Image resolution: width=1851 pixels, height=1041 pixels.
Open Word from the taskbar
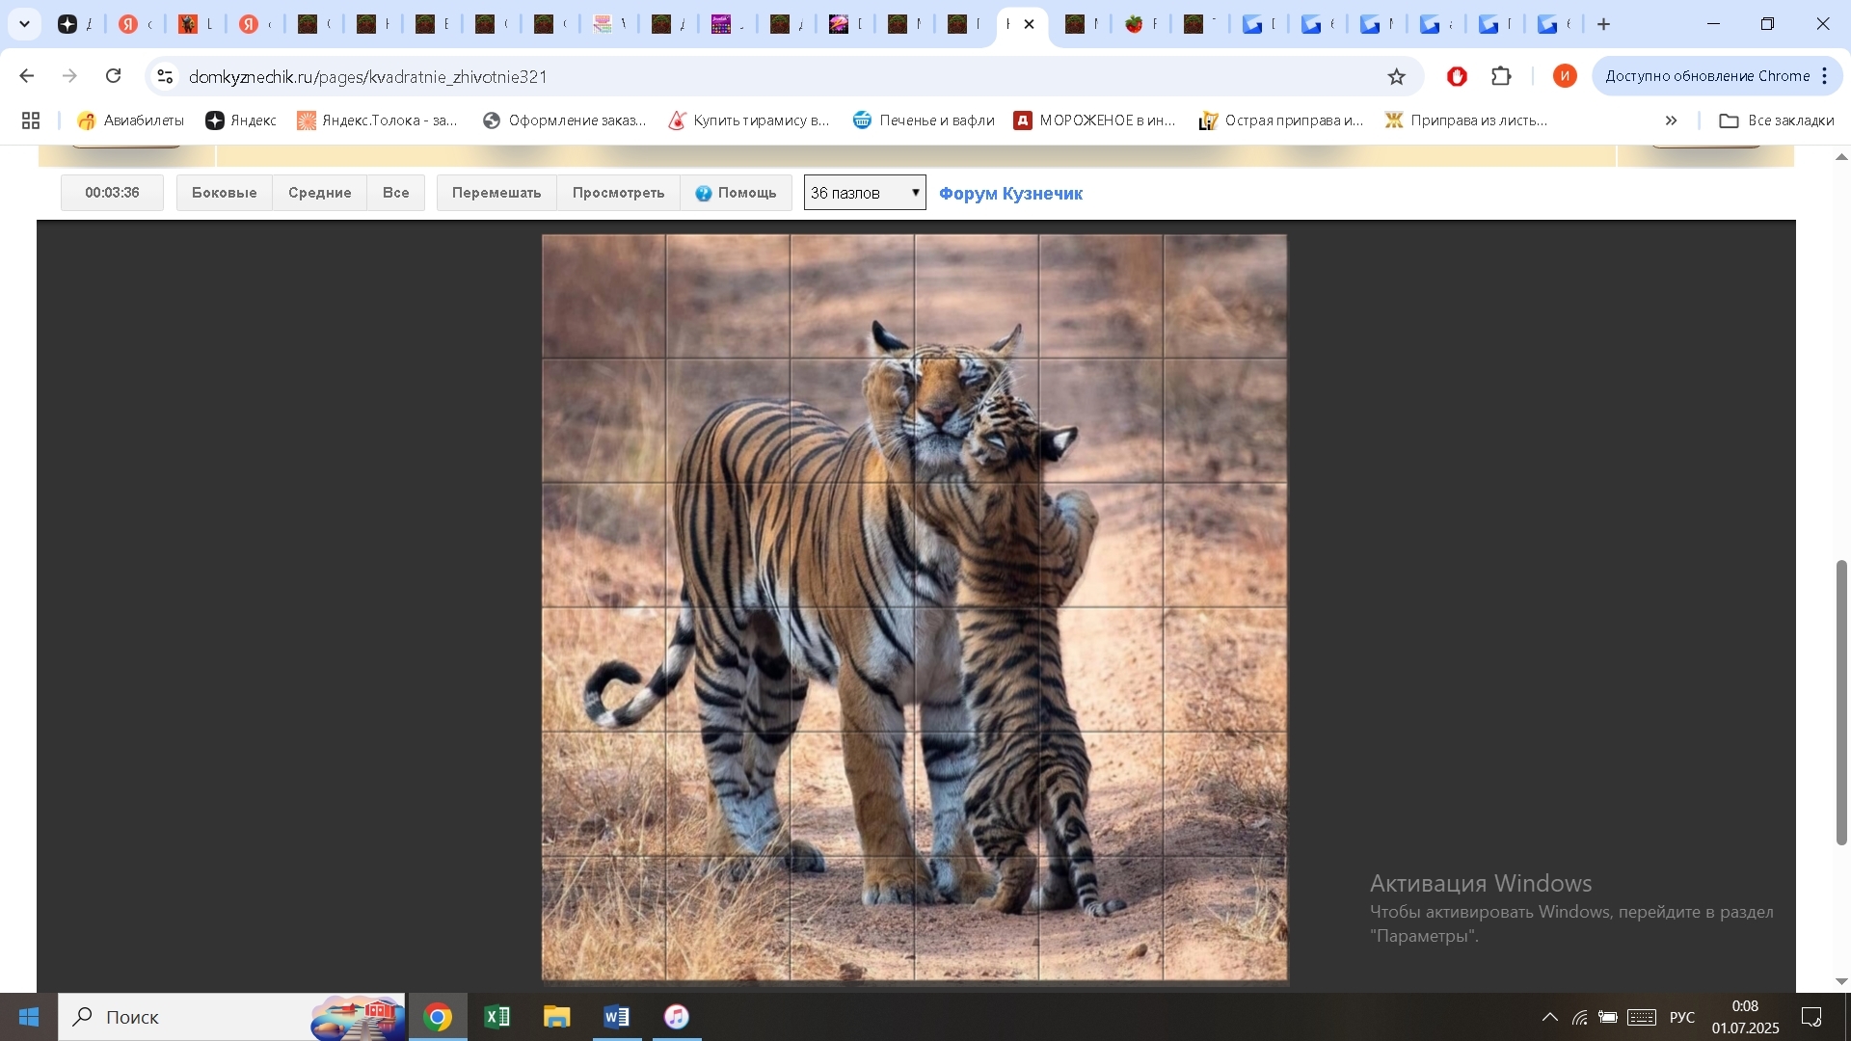click(x=617, y=1017)
